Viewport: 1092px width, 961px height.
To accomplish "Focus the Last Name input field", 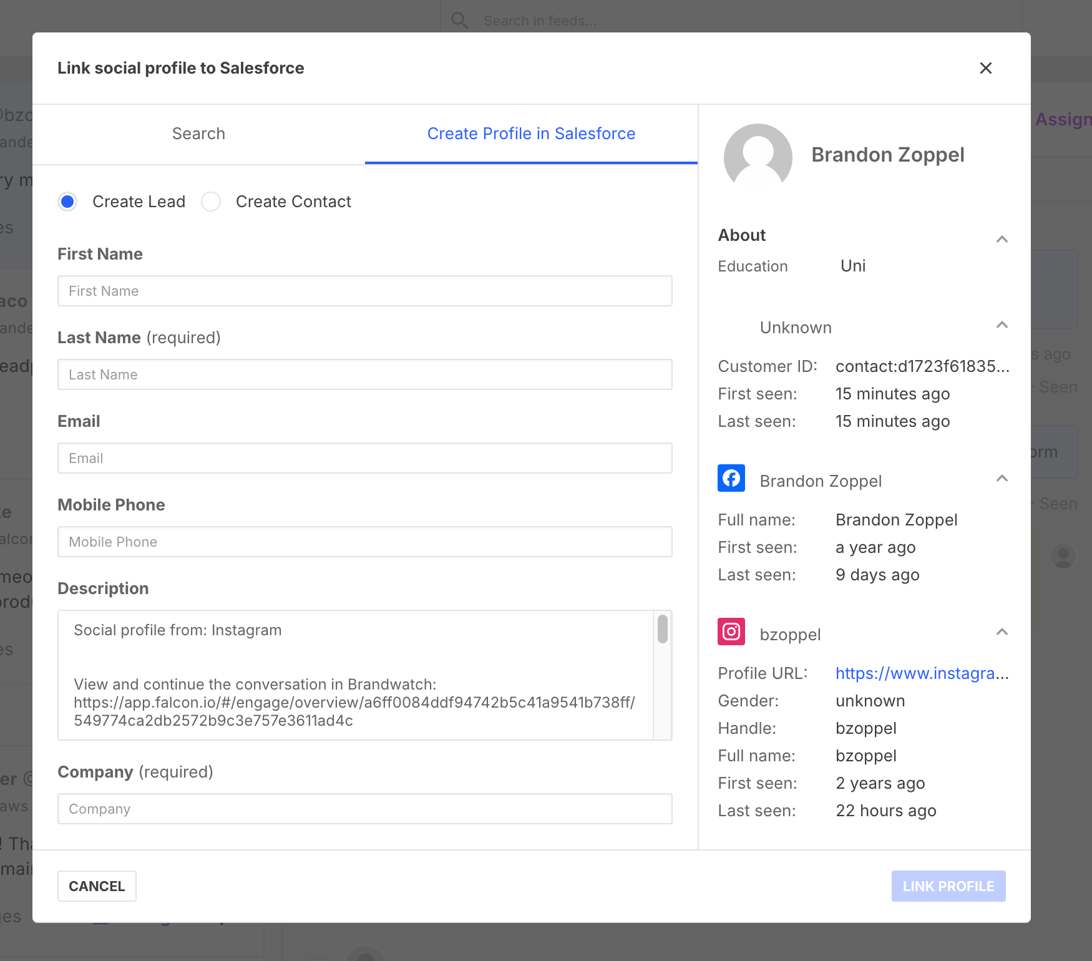I will pyautogui.click(x=365, y=374).
